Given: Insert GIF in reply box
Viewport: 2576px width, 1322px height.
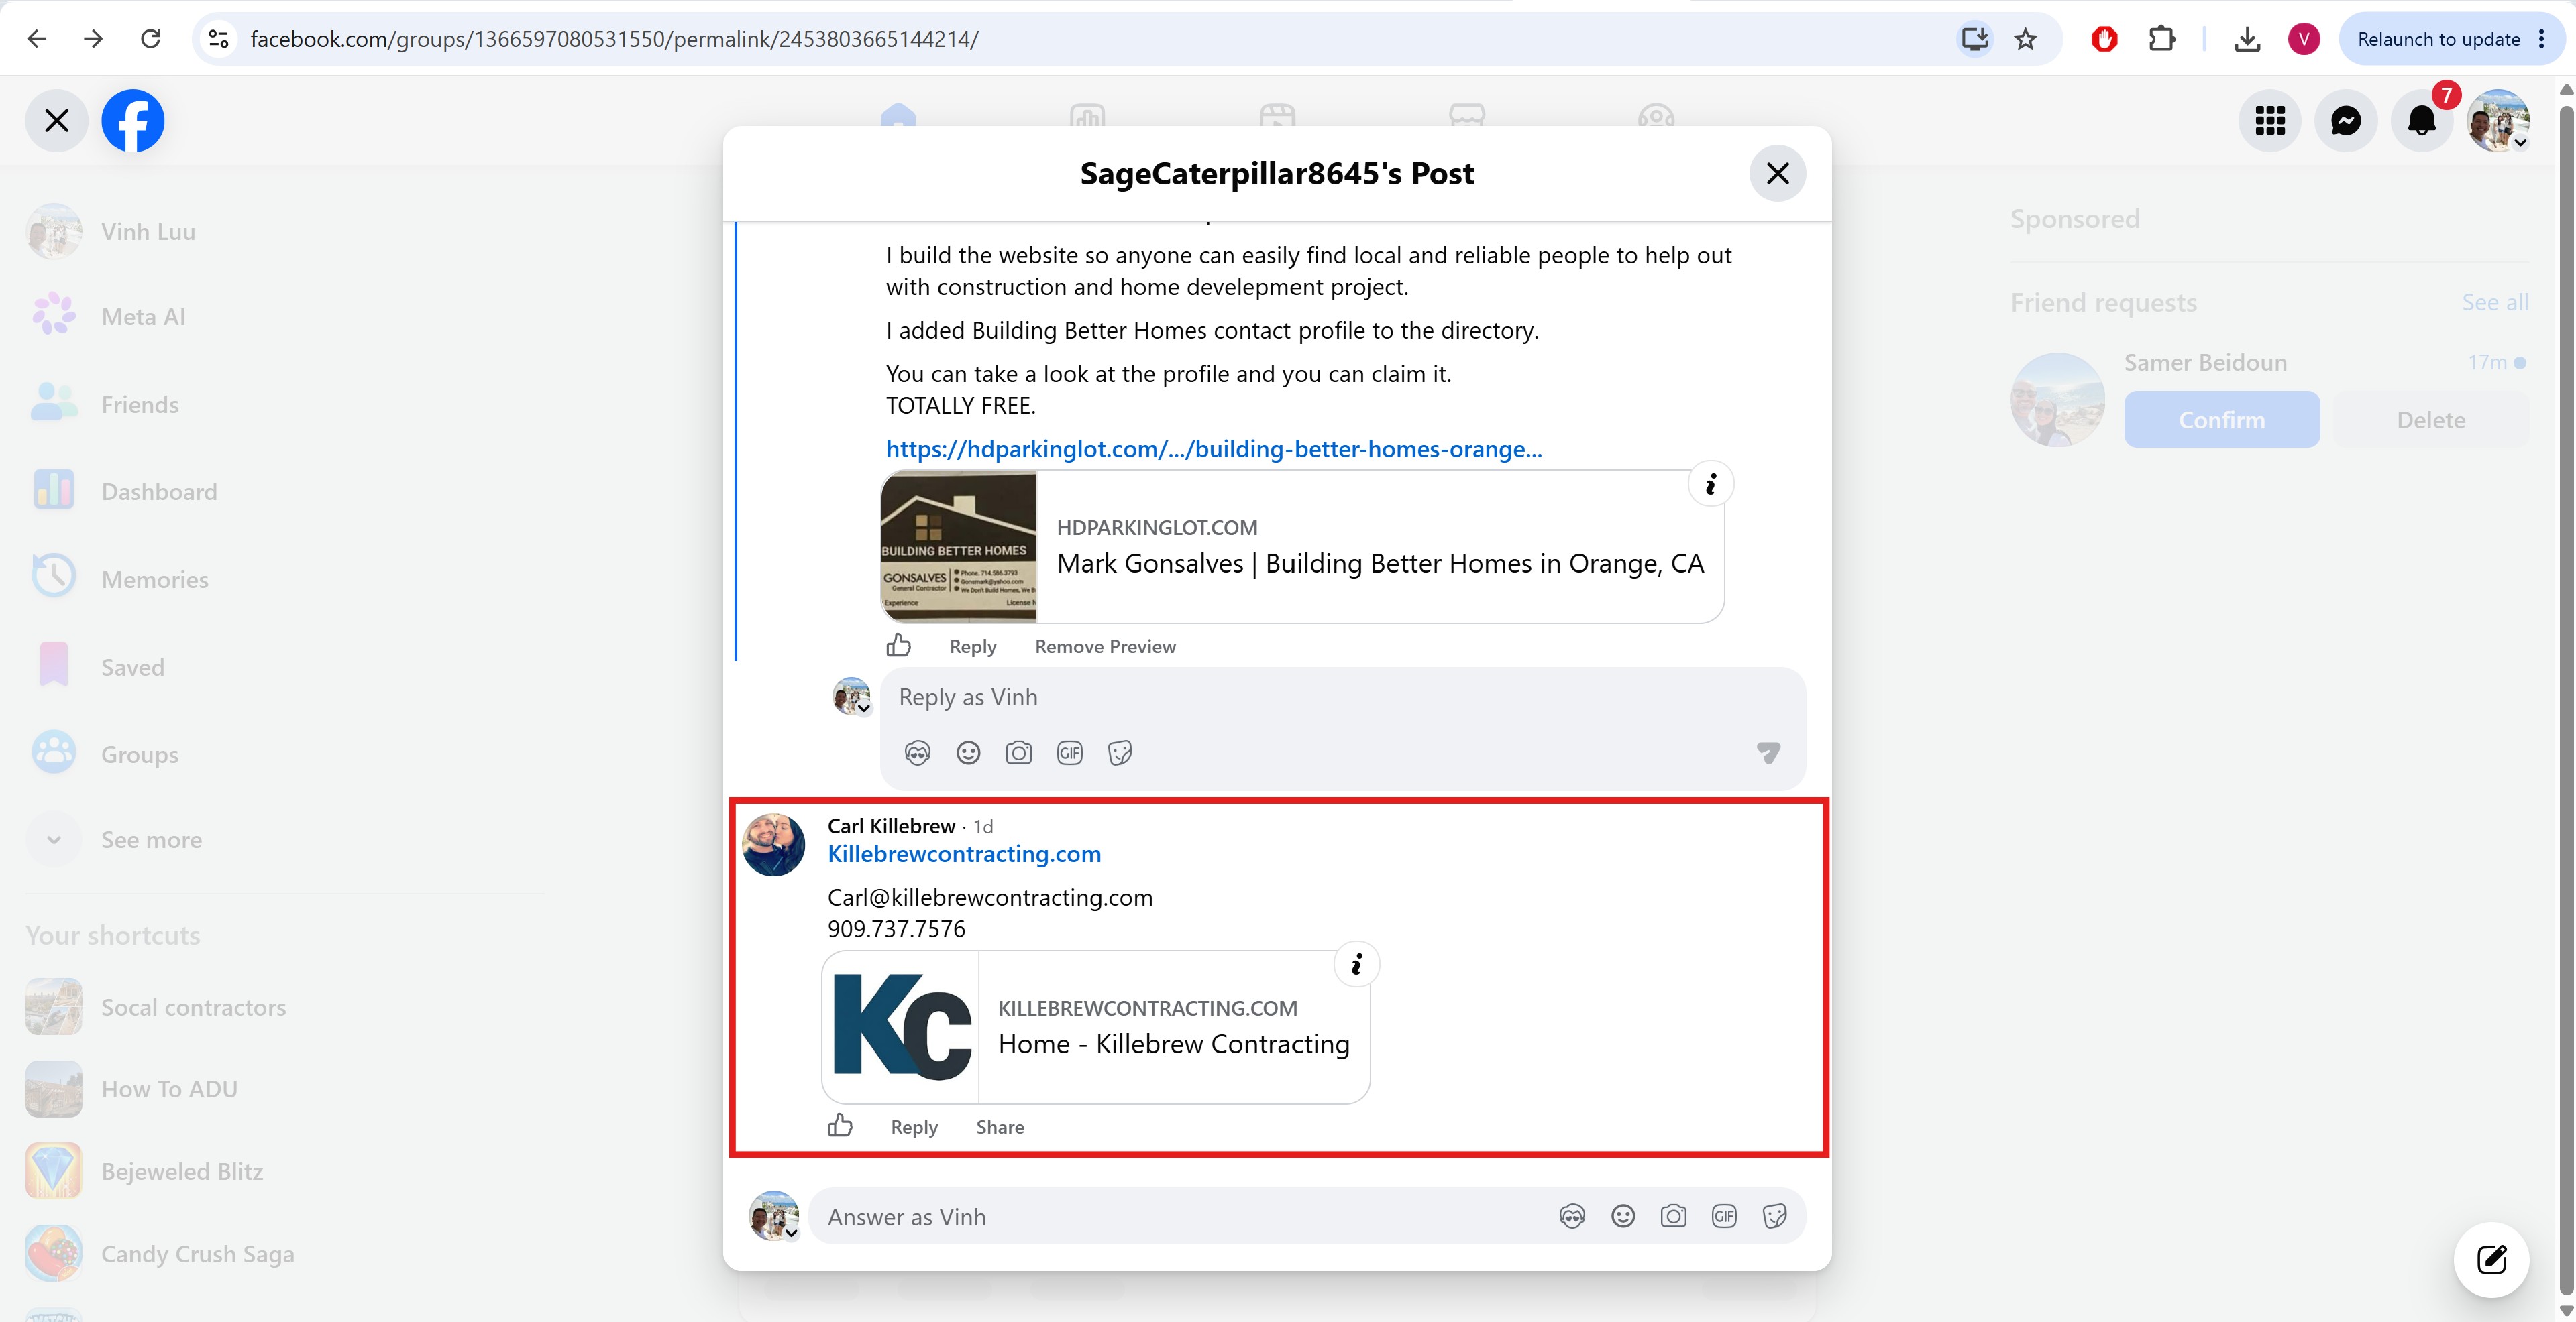Looking at the screenshot, I should point(1070,754).
